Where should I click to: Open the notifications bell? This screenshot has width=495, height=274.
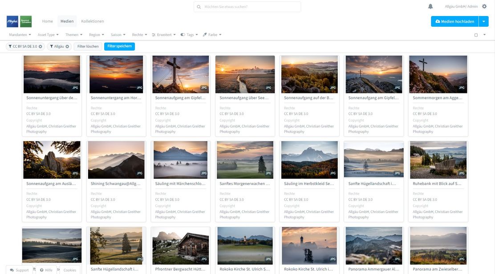430,6
